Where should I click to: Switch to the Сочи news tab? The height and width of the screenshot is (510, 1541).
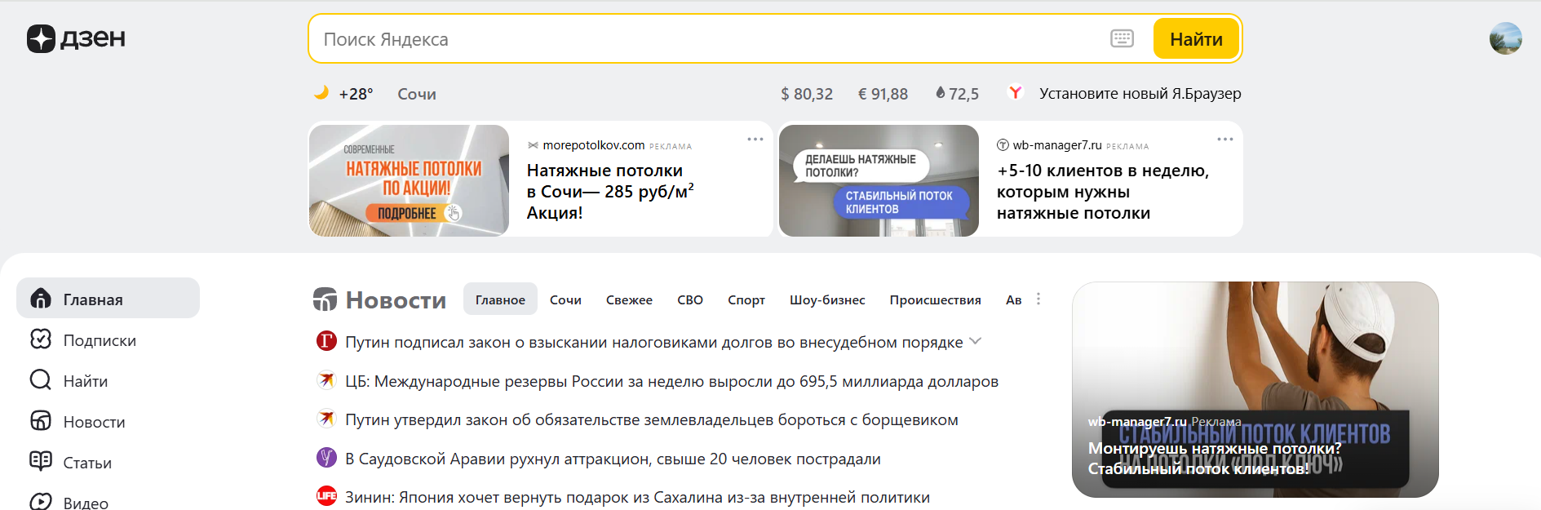tap(565, 299)
